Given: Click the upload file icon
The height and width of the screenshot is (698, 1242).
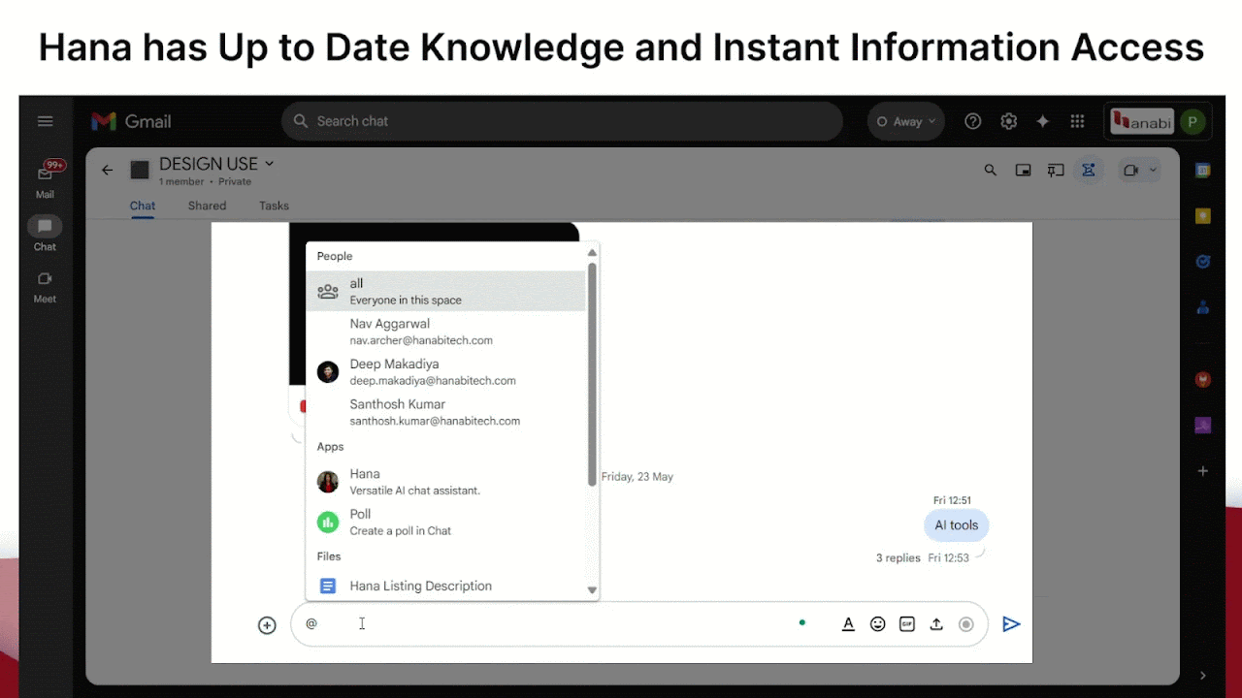Looking at the screenshot, I should (936, 624).
